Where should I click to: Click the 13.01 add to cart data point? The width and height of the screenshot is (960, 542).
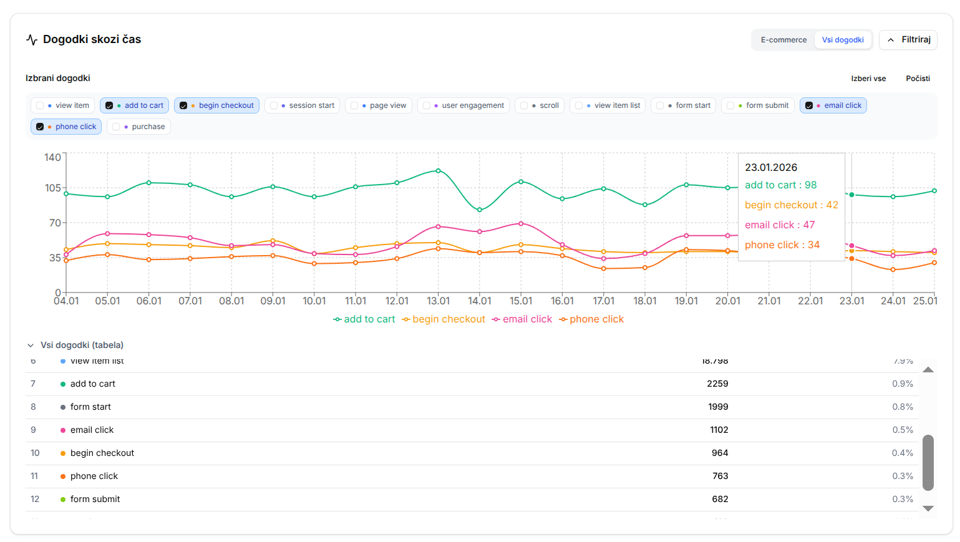pyautogui.click(x=438, y=170)
